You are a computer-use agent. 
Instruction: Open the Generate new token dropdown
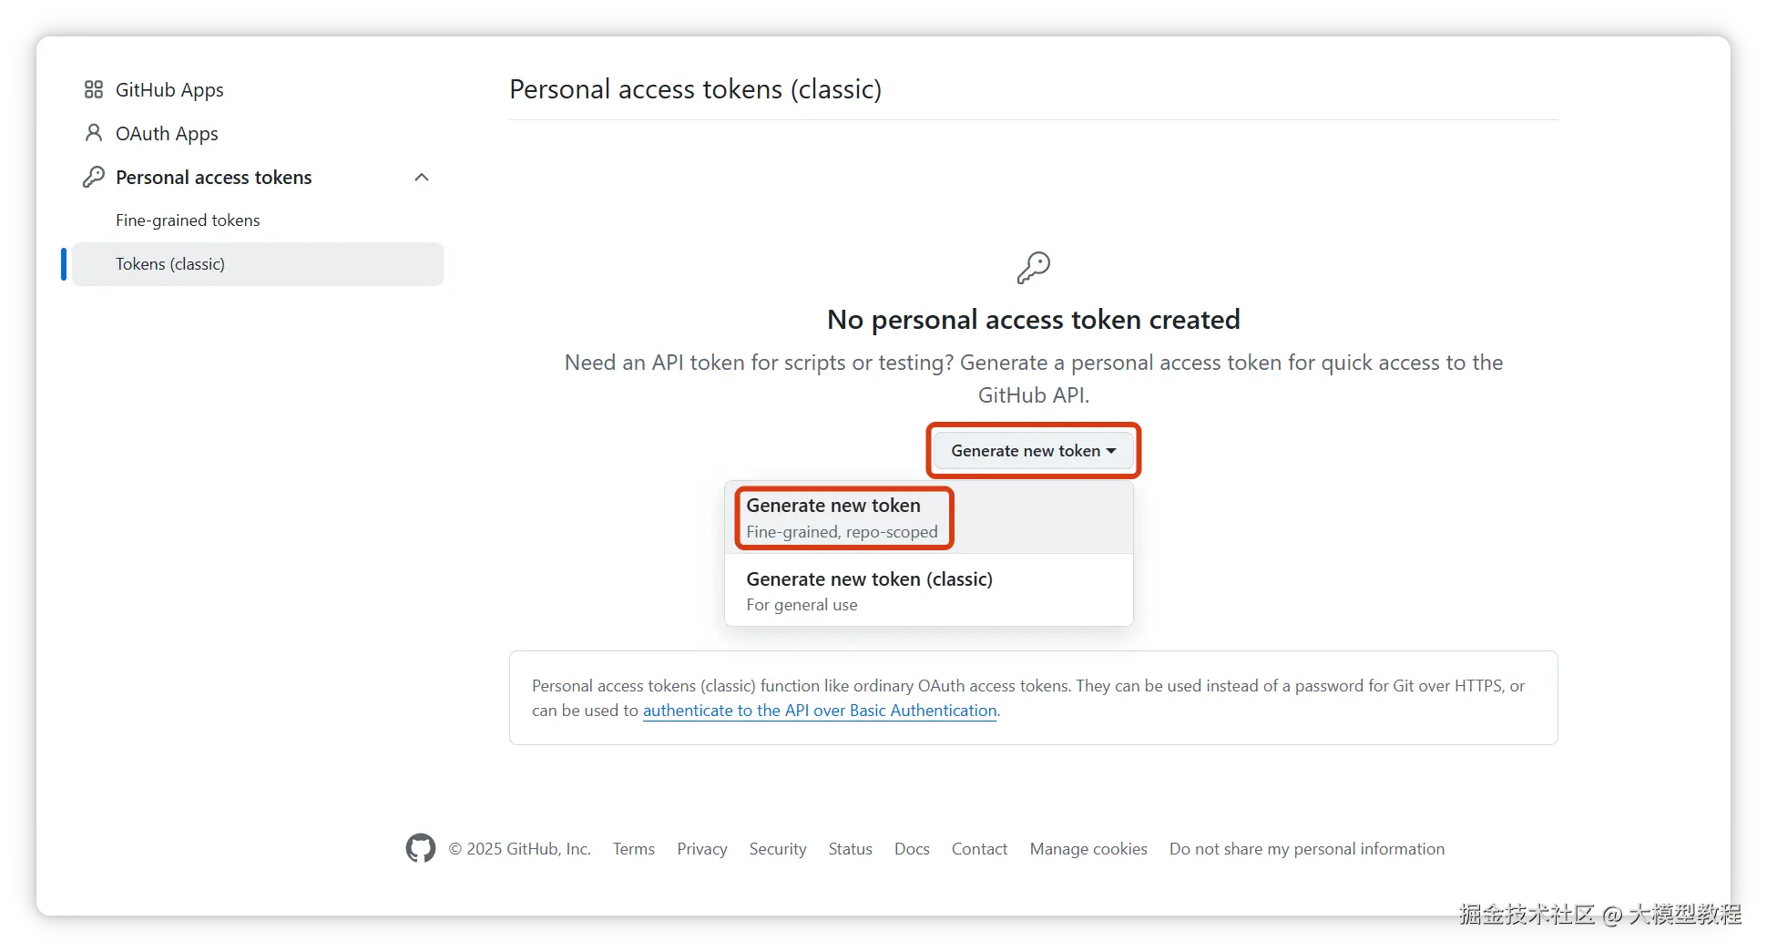click(x=1033, y=451)
